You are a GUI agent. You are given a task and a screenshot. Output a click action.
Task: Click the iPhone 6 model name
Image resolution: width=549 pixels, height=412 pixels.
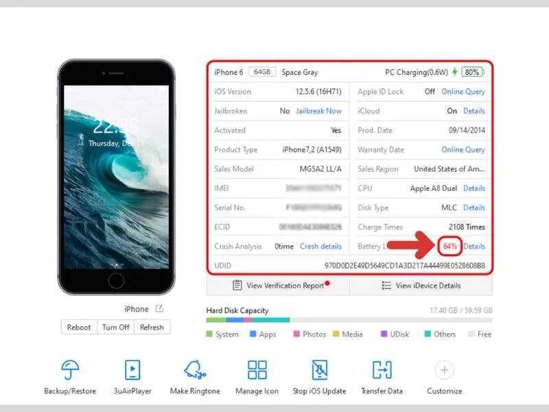pos(229,72)
